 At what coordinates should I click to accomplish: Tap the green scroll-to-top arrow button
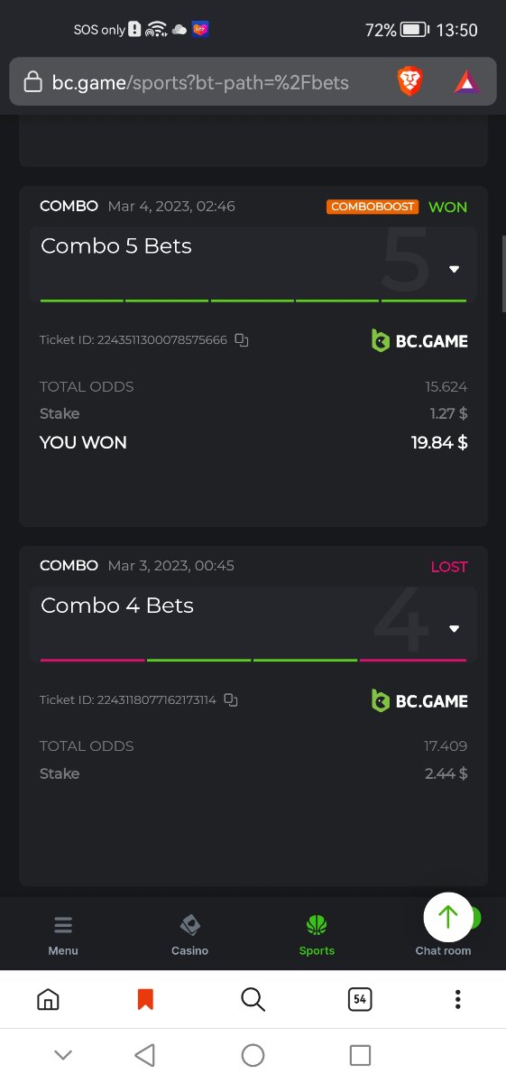(x=448, y=917)
